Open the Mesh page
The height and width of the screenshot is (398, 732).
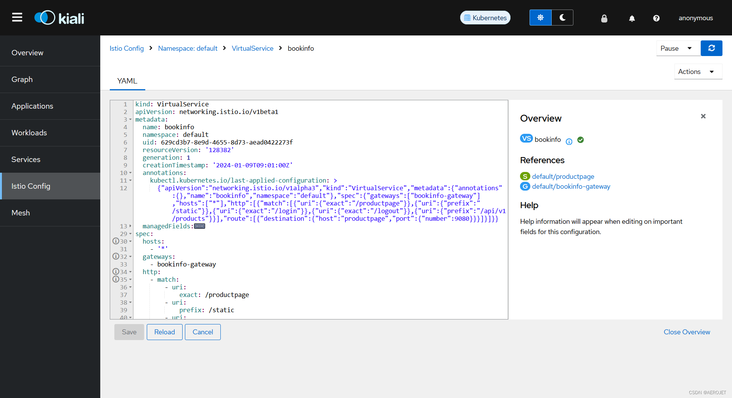(x=50, y=213)
